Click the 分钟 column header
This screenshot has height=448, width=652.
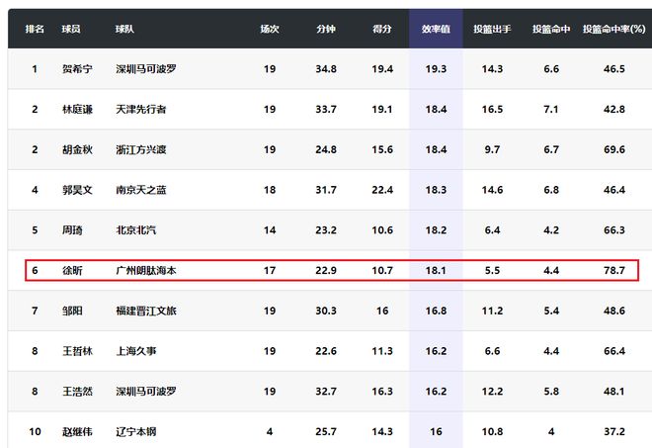tap(326, 30)
